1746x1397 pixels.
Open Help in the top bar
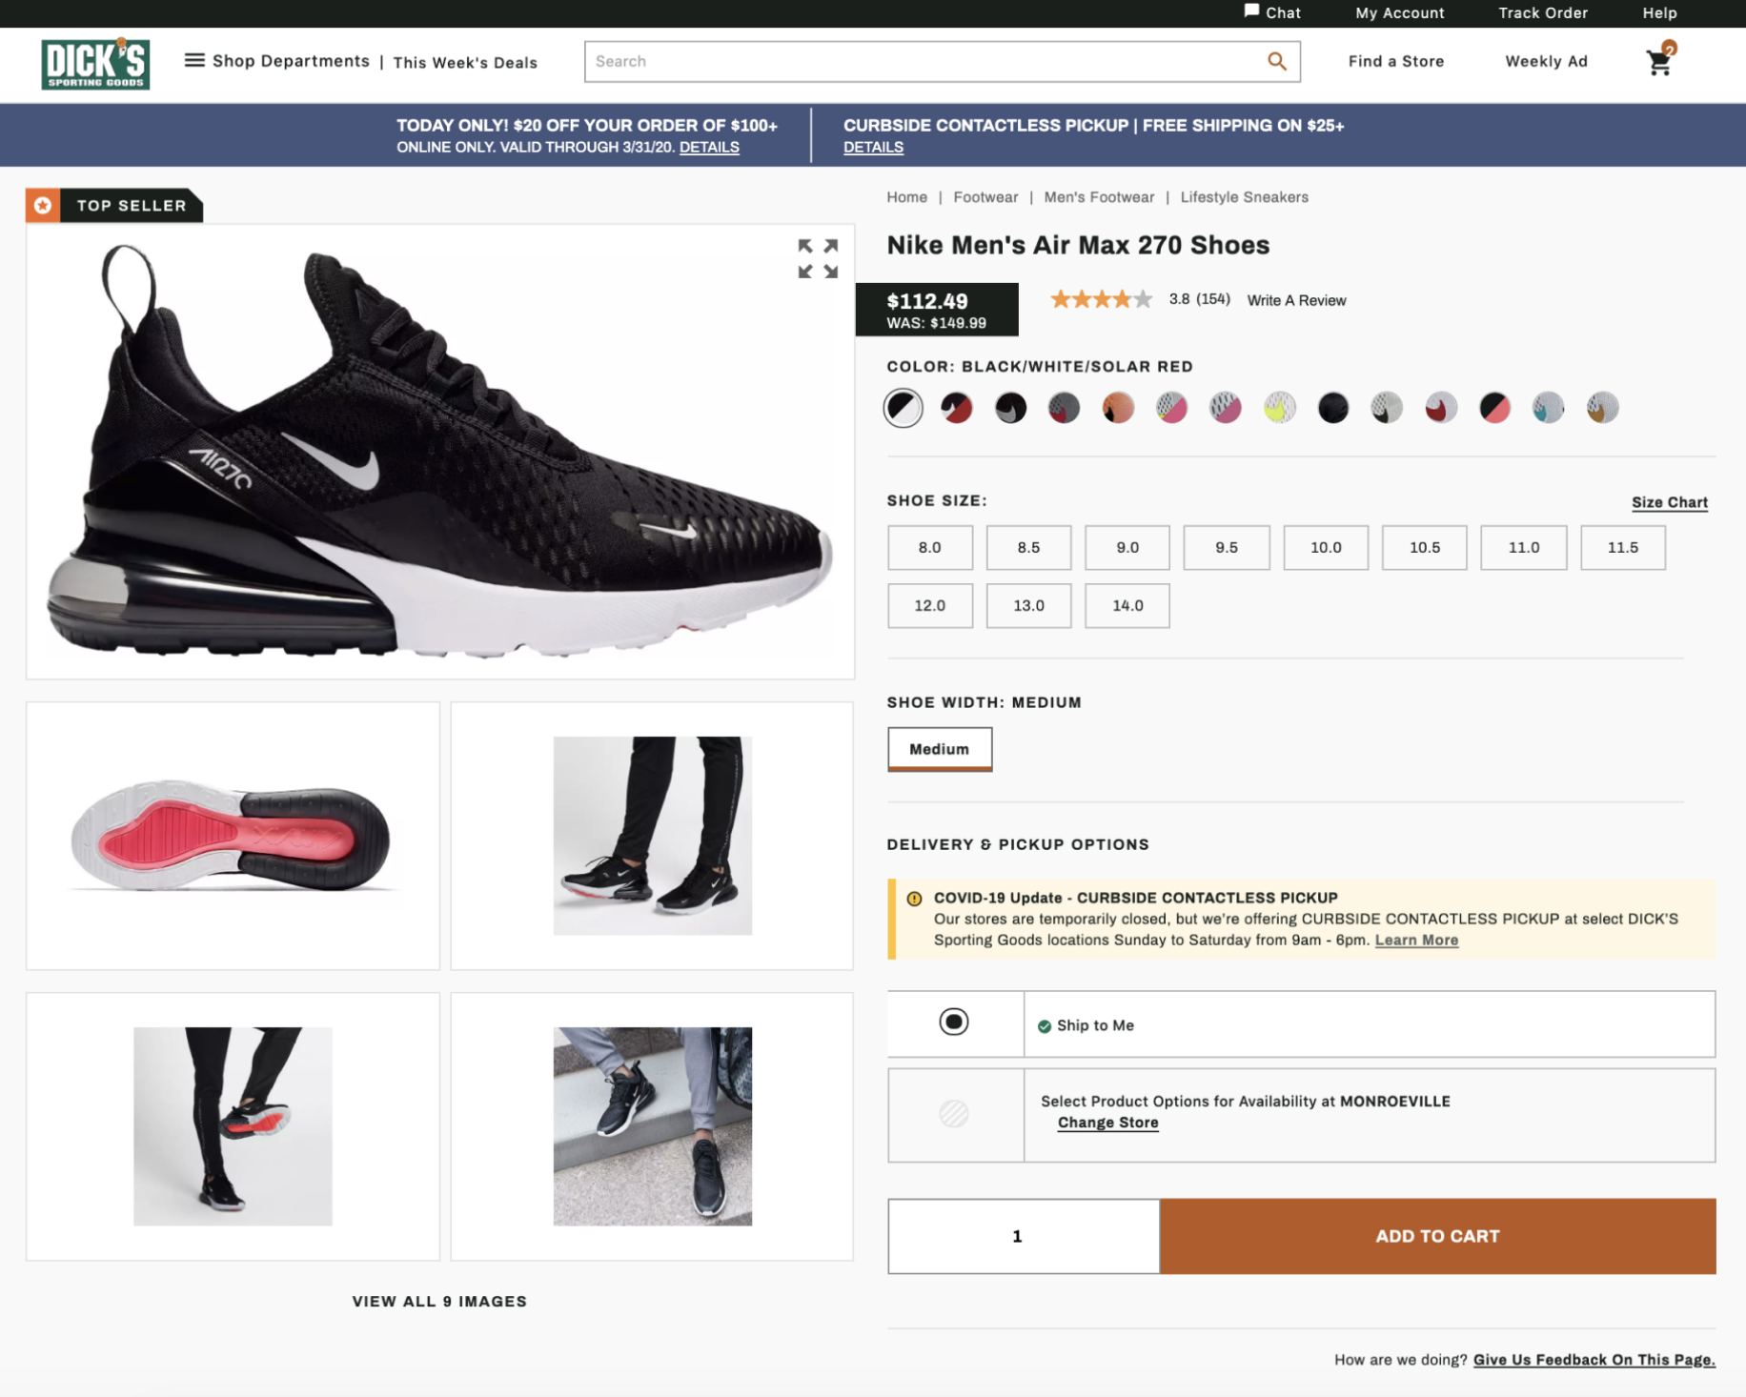tap(1659, 12)
